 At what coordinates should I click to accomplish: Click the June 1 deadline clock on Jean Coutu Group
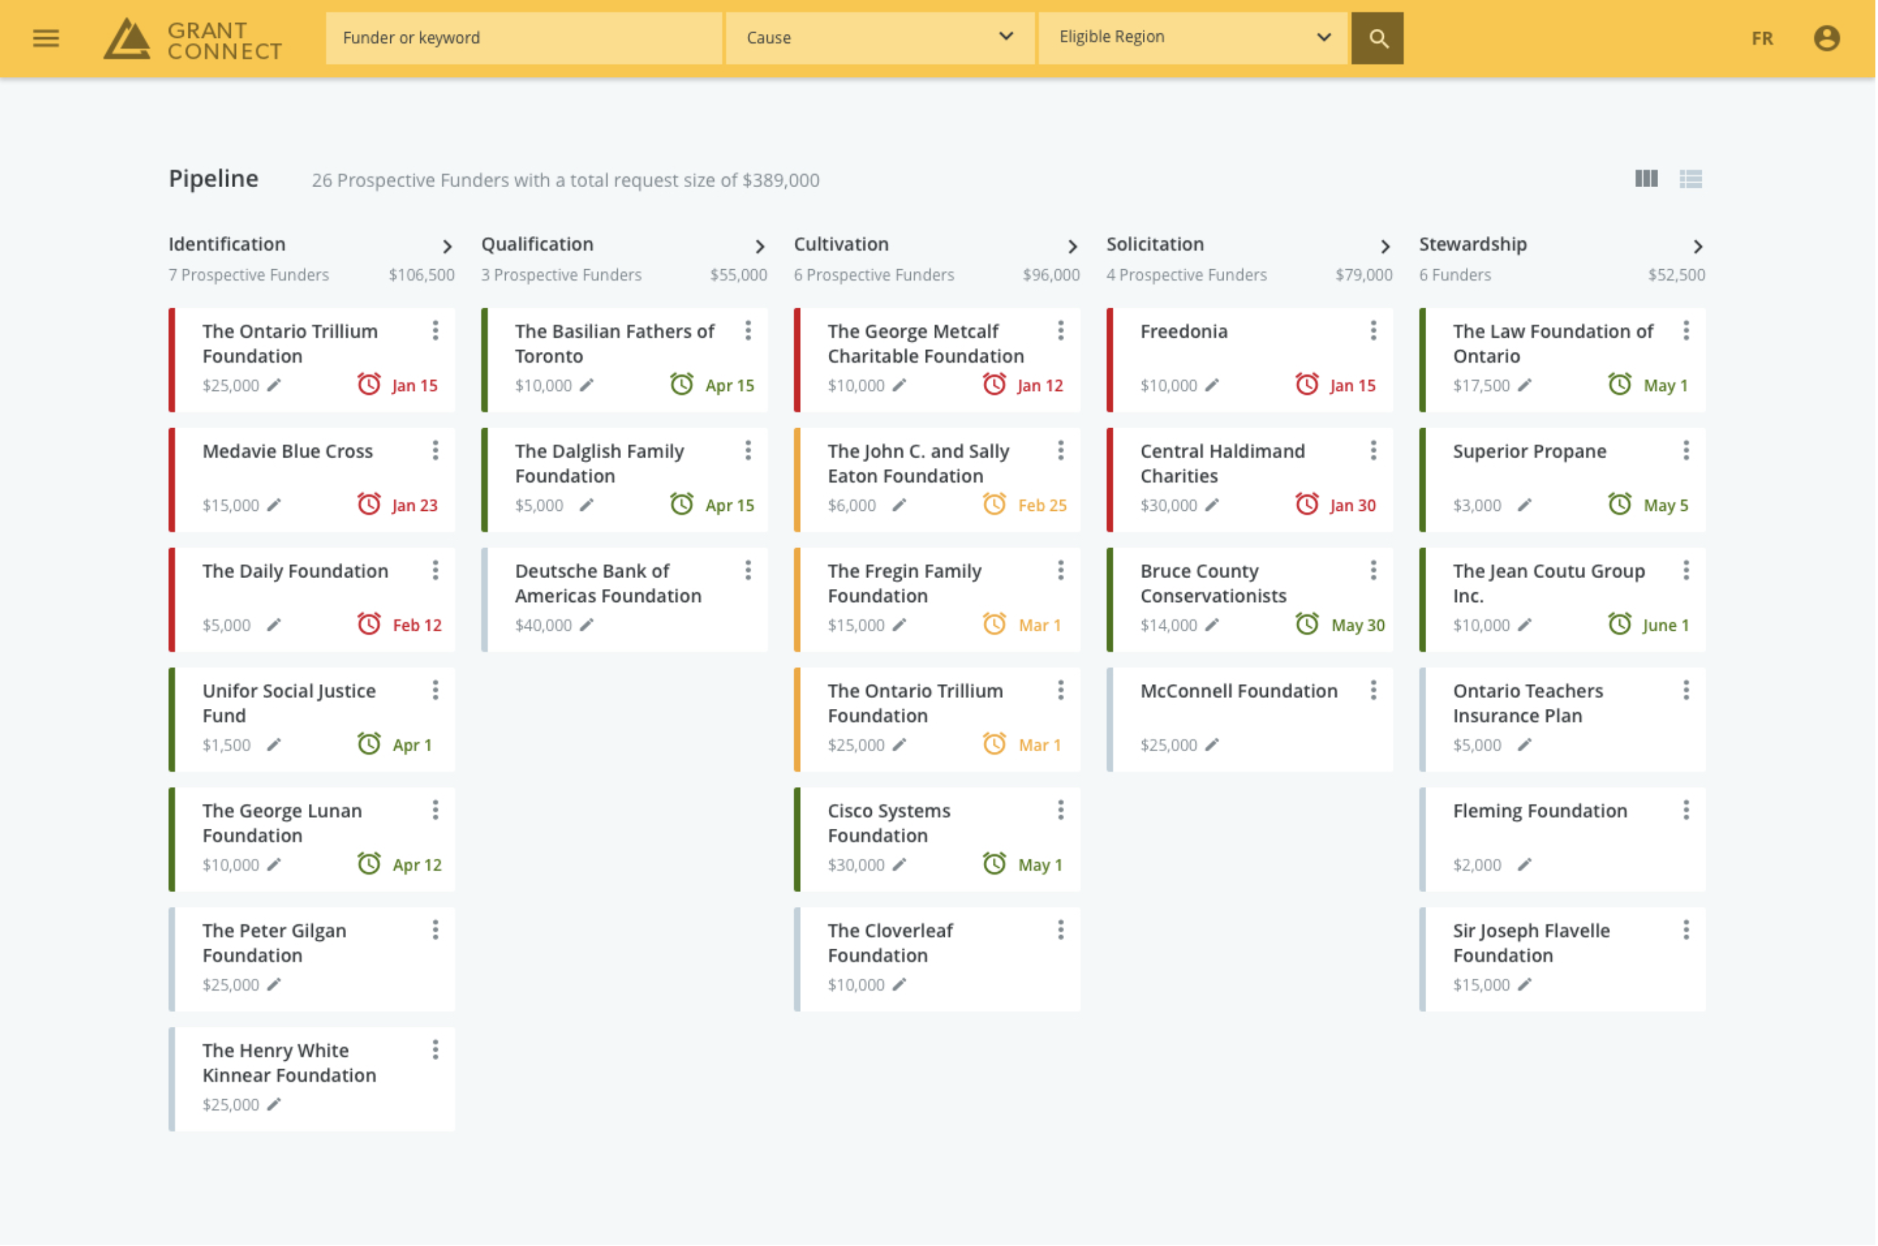(x=1620, y=624)
